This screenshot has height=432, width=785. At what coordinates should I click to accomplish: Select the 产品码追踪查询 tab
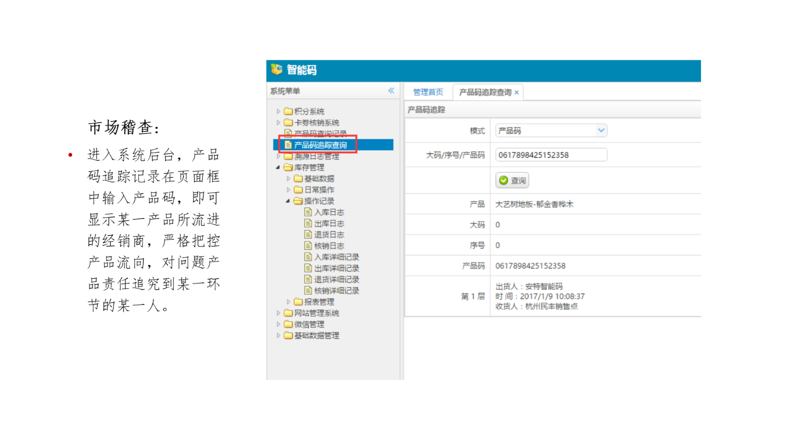point(485,92)
